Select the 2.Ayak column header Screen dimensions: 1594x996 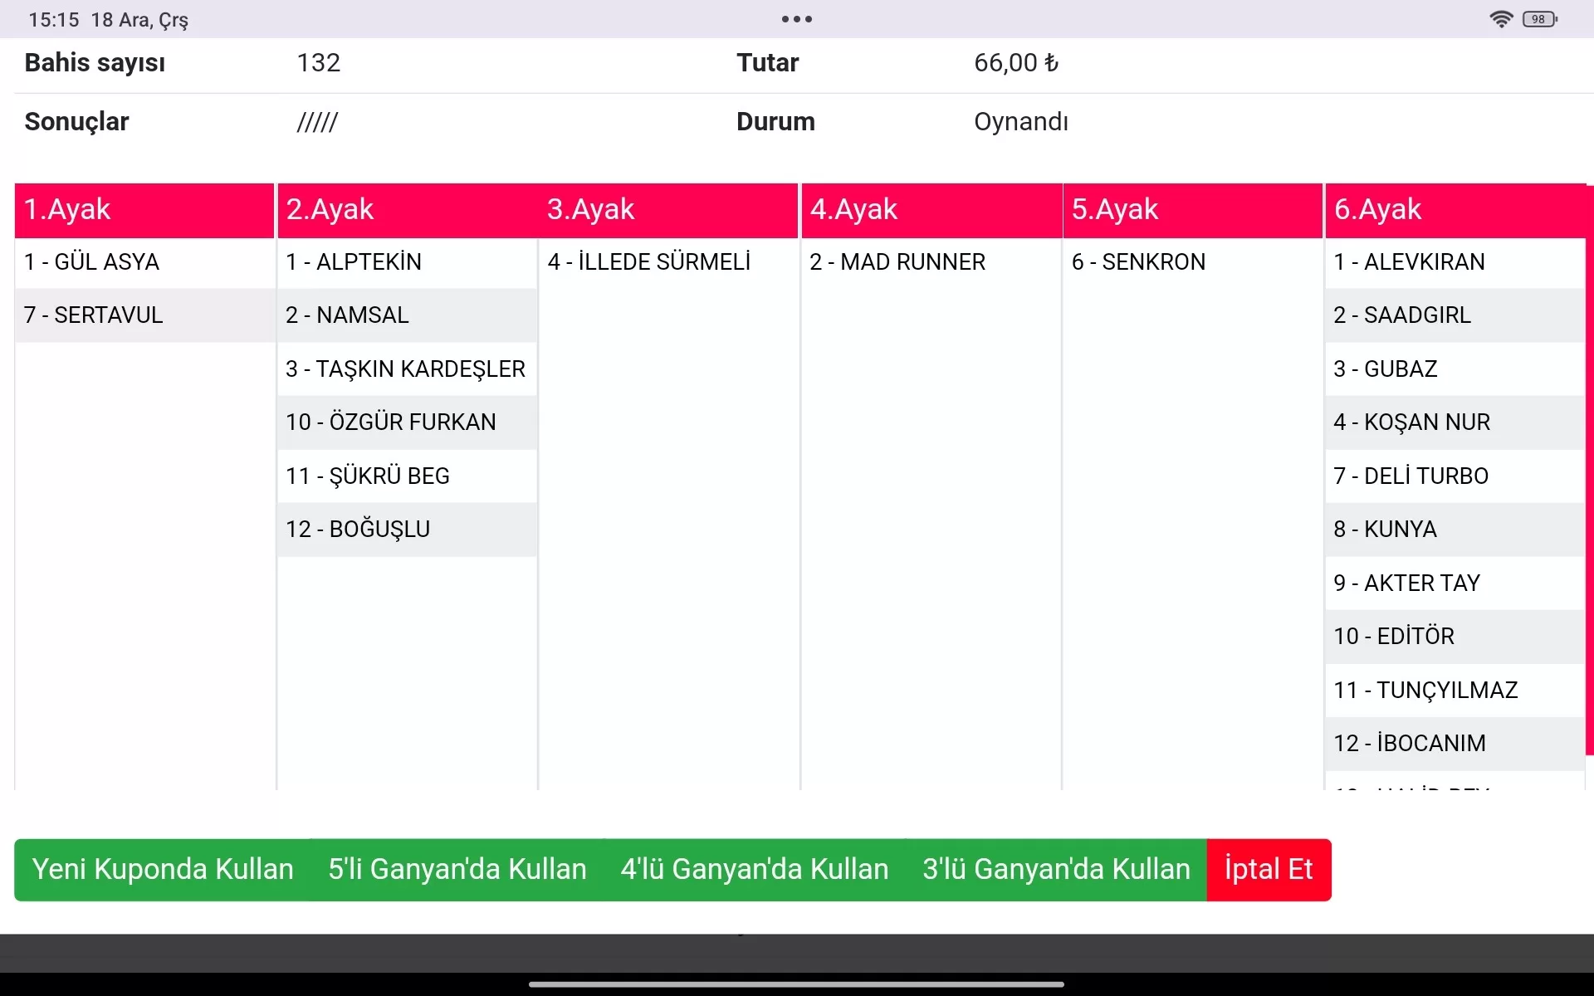407,210
